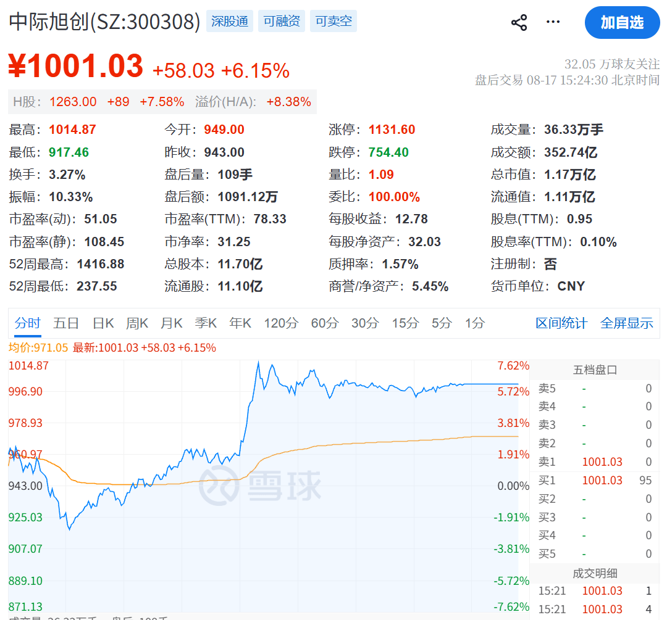Switch to the 日K chart tab
The image size is (667, 620).
[103, 323]
